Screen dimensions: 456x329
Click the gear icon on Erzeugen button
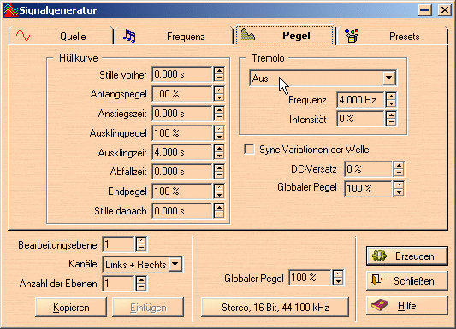click(380, 256)
